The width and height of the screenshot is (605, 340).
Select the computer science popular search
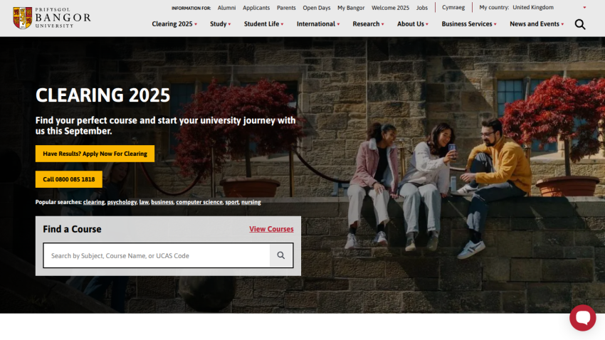(199, 202)
